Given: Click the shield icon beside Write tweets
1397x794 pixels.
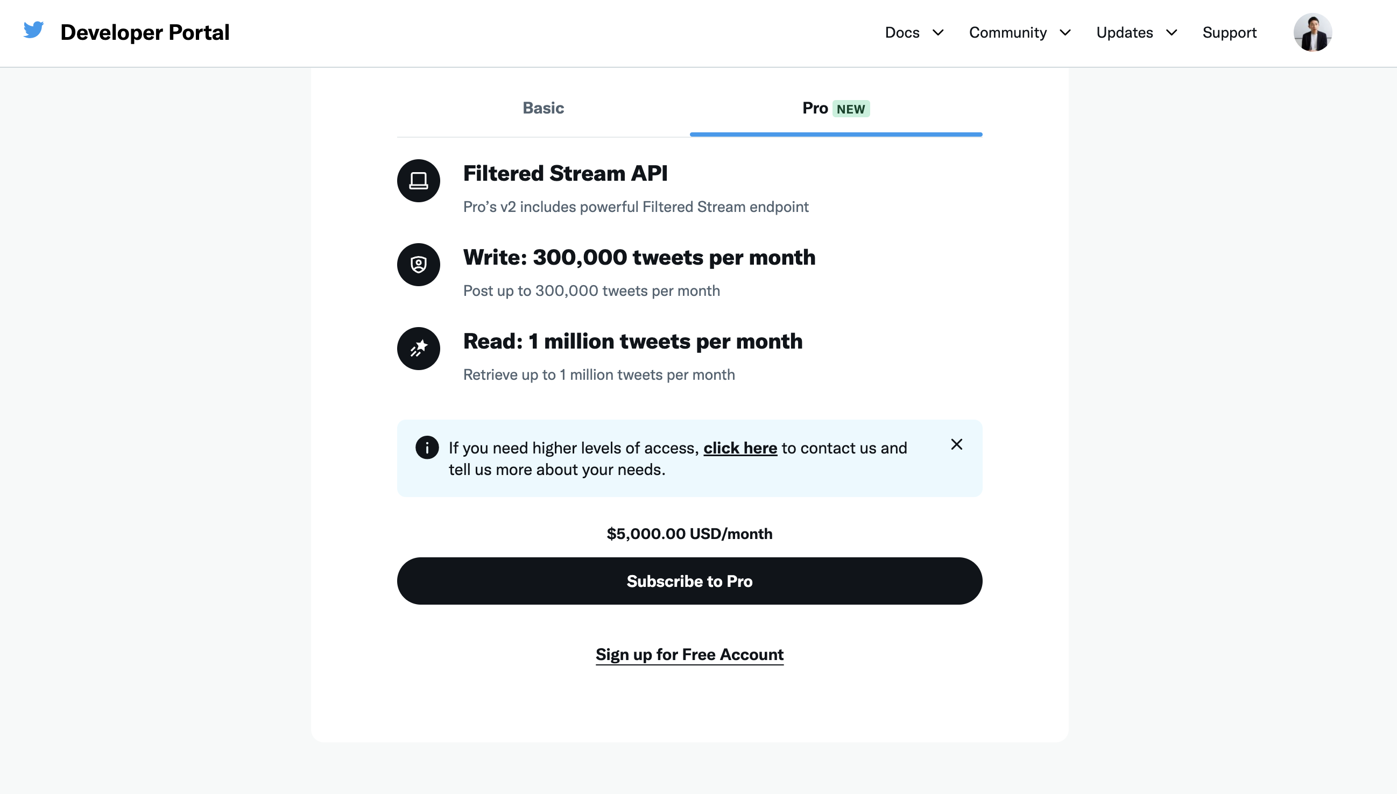Looking at the screenshot, I should tap(418, 265).
